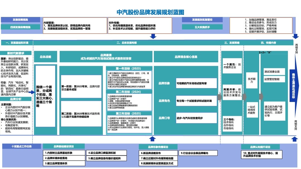Click the blue up arrow above 品牌形象传播项目

click(152, 139)
